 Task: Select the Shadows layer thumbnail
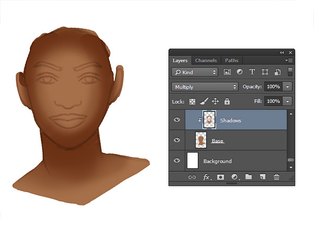click(209, 120)
